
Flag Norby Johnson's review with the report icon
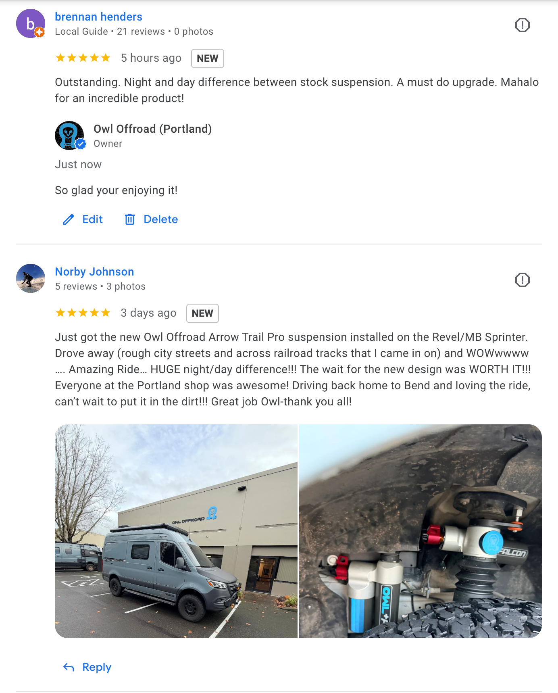[x=522, y=280]
